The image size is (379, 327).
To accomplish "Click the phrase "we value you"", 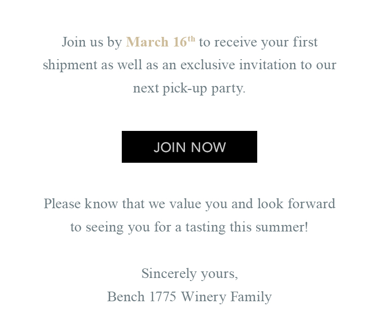I will click(188, 204).
